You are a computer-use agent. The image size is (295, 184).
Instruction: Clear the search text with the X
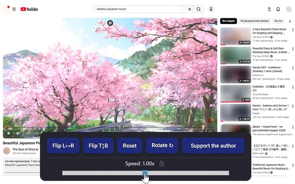click(x=189, y=9)
